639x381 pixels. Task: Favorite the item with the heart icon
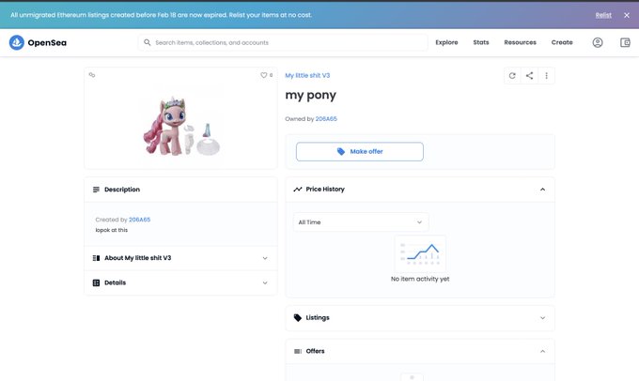[264, 75]
